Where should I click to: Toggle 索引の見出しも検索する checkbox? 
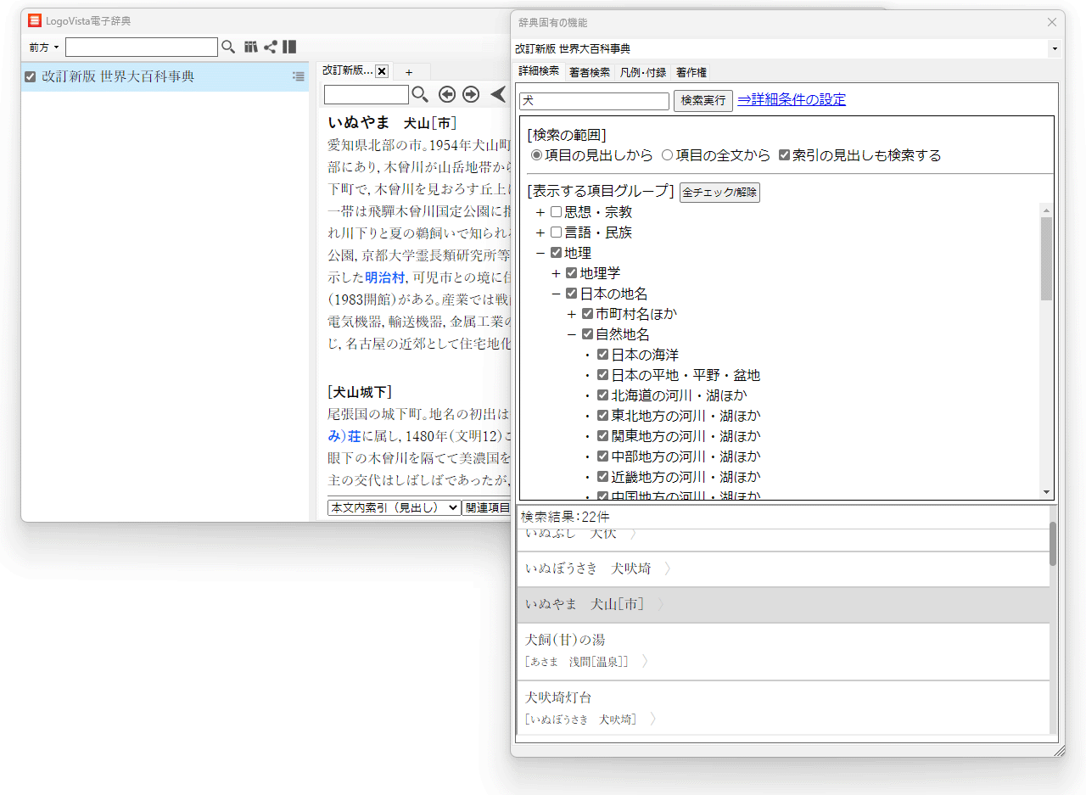[x=785, y=155]
